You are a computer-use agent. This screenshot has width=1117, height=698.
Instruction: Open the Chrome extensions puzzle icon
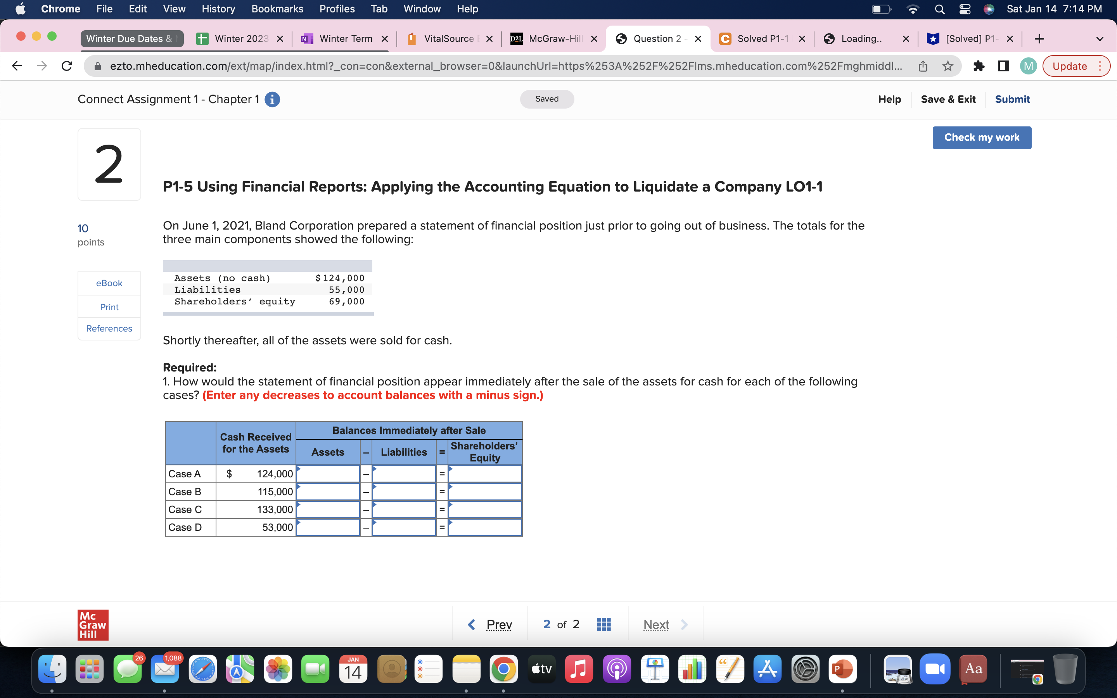[979, 66]
